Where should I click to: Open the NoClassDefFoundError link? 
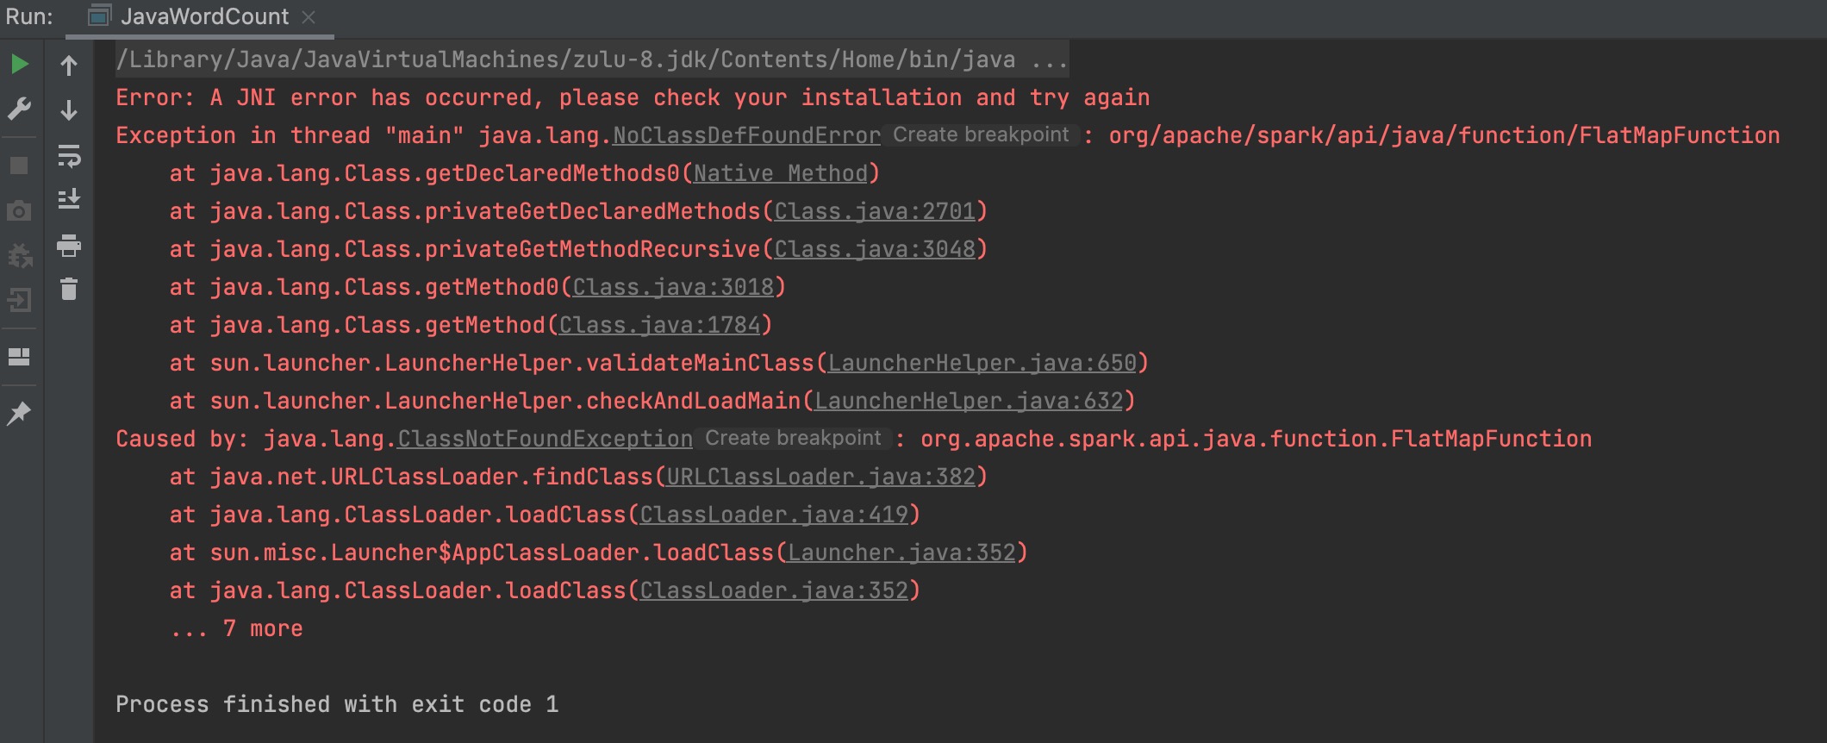coord(746,135)
